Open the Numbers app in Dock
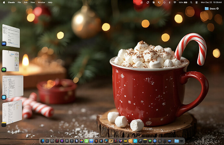Screen dimensions: 224x145 tap(86, 141)
